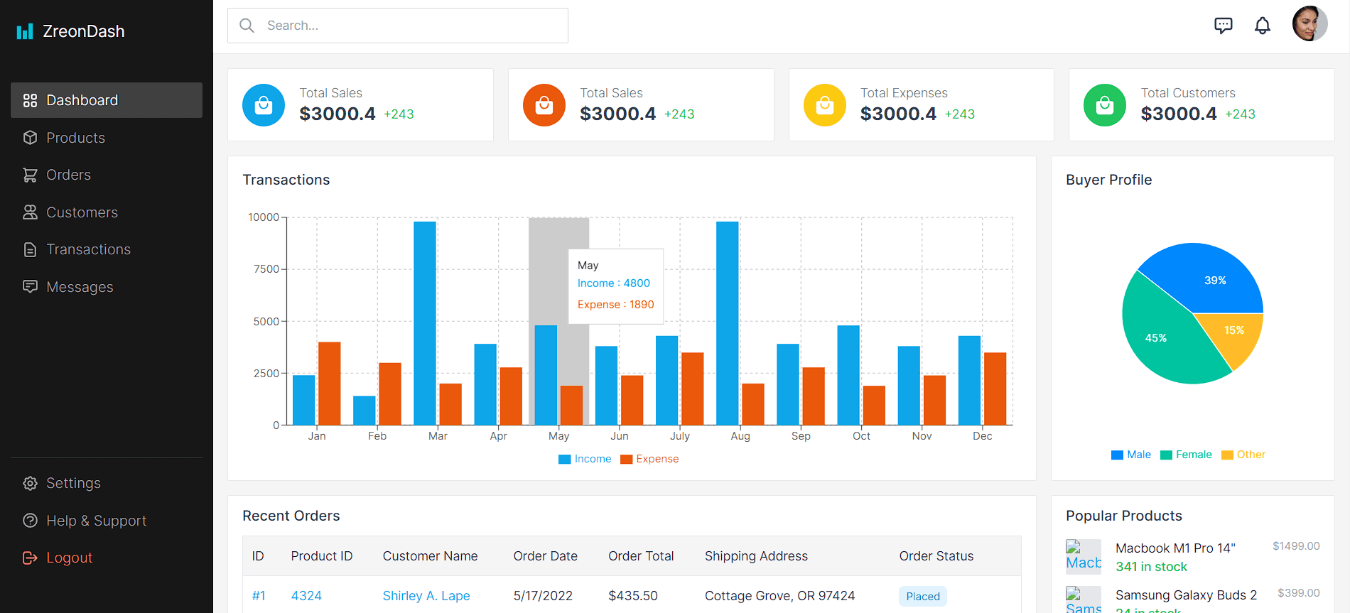
Task: Click the Help & Support question icon
Action: point(30,521)
